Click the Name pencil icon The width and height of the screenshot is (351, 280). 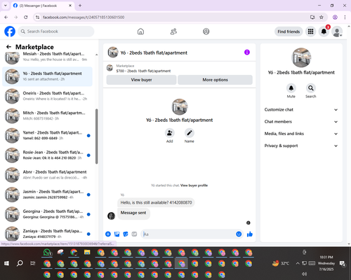190,133
